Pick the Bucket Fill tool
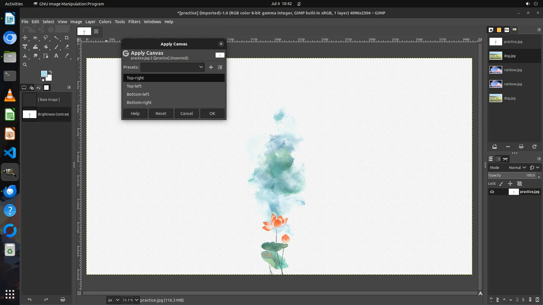543x305 pixels. (46, 47)
